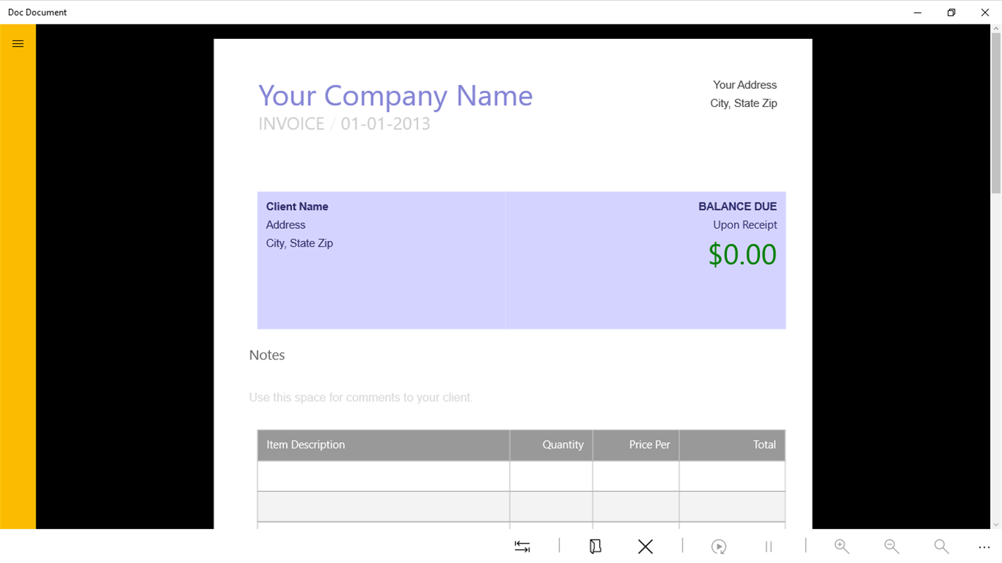Click the Your Company Name heading
Screen dimensions: 1002x563
point(395,96)
